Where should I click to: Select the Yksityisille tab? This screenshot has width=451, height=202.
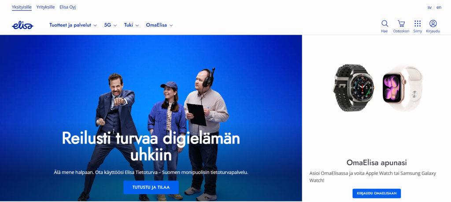[22, 7]
